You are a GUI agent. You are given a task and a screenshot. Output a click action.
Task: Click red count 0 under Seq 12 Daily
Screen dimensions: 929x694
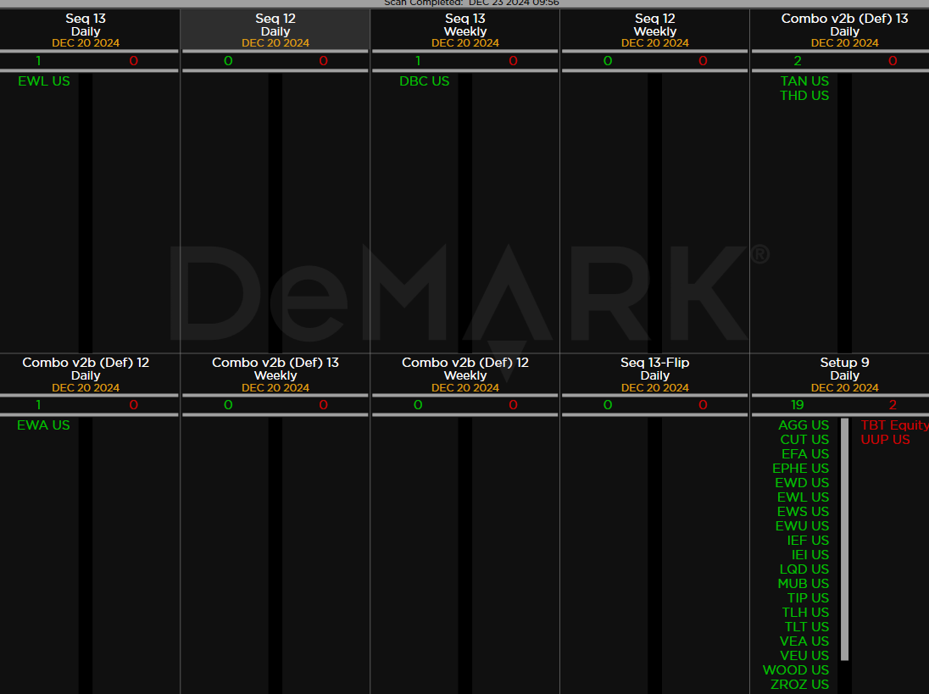(323, 61)
